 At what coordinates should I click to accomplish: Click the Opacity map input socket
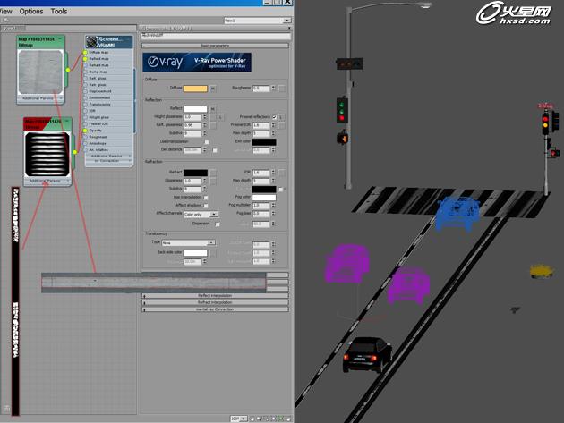[x=85, y=130]
